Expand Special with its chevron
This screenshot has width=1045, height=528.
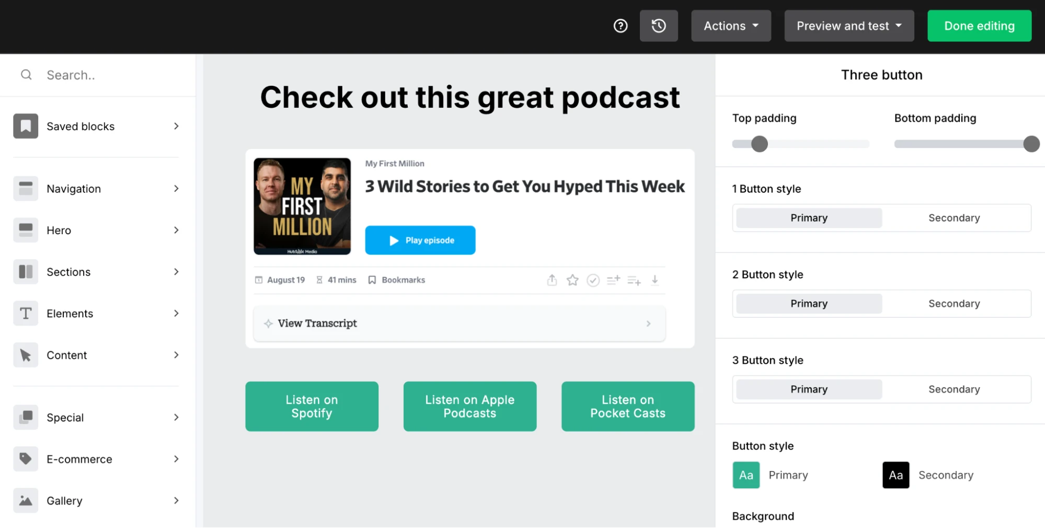click(x=176, y=417)
